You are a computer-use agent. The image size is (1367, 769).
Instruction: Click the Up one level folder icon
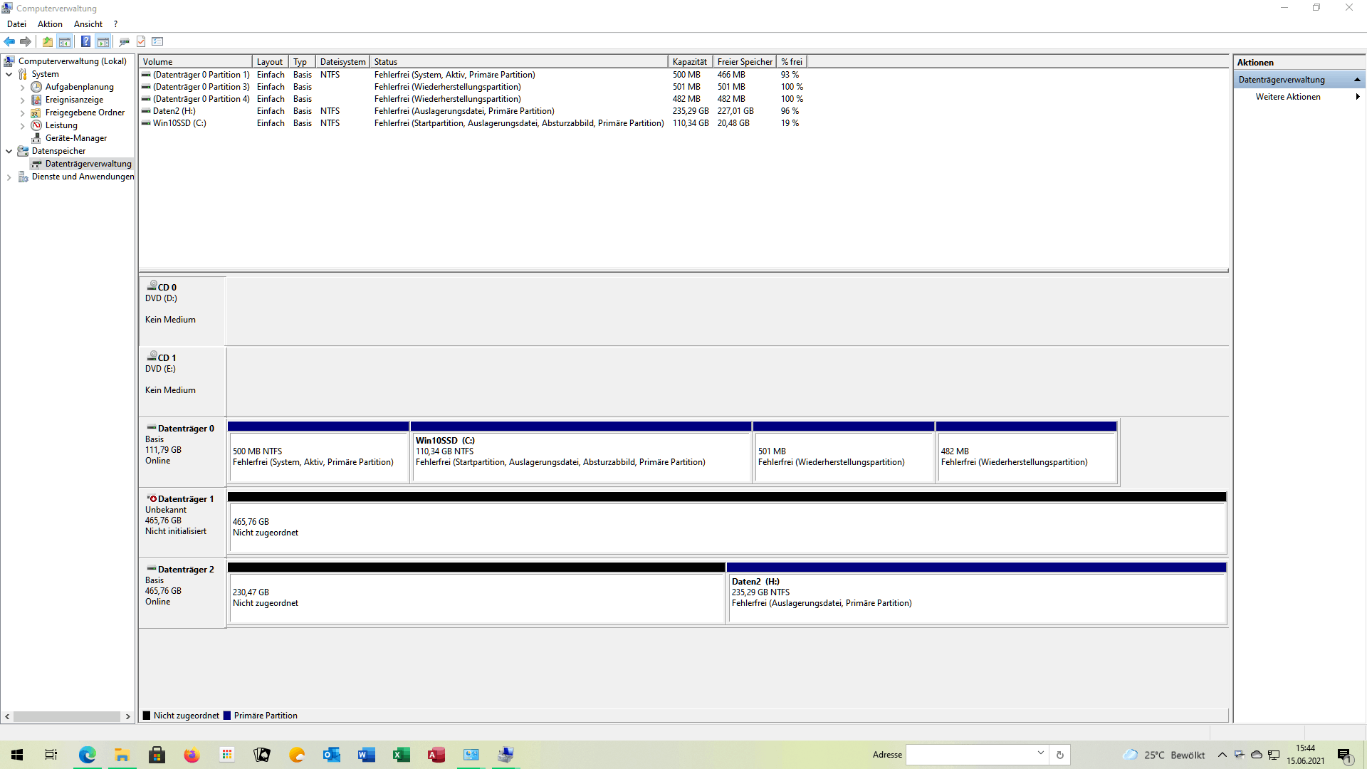[48, 41]
